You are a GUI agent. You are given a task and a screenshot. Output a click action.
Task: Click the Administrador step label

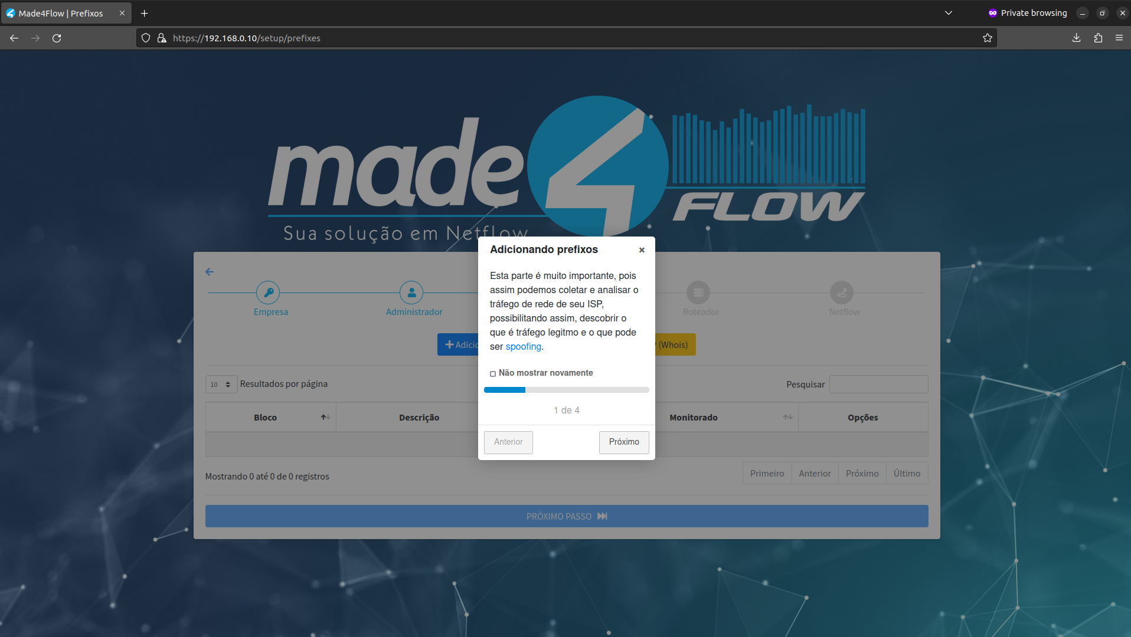click(x=414, y=312)
